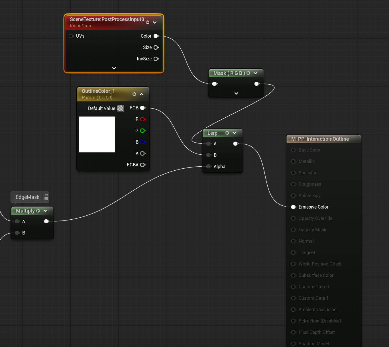The image size is (389, 347).
Task: Click Roughness pin on result node
Action: [294, 184]
